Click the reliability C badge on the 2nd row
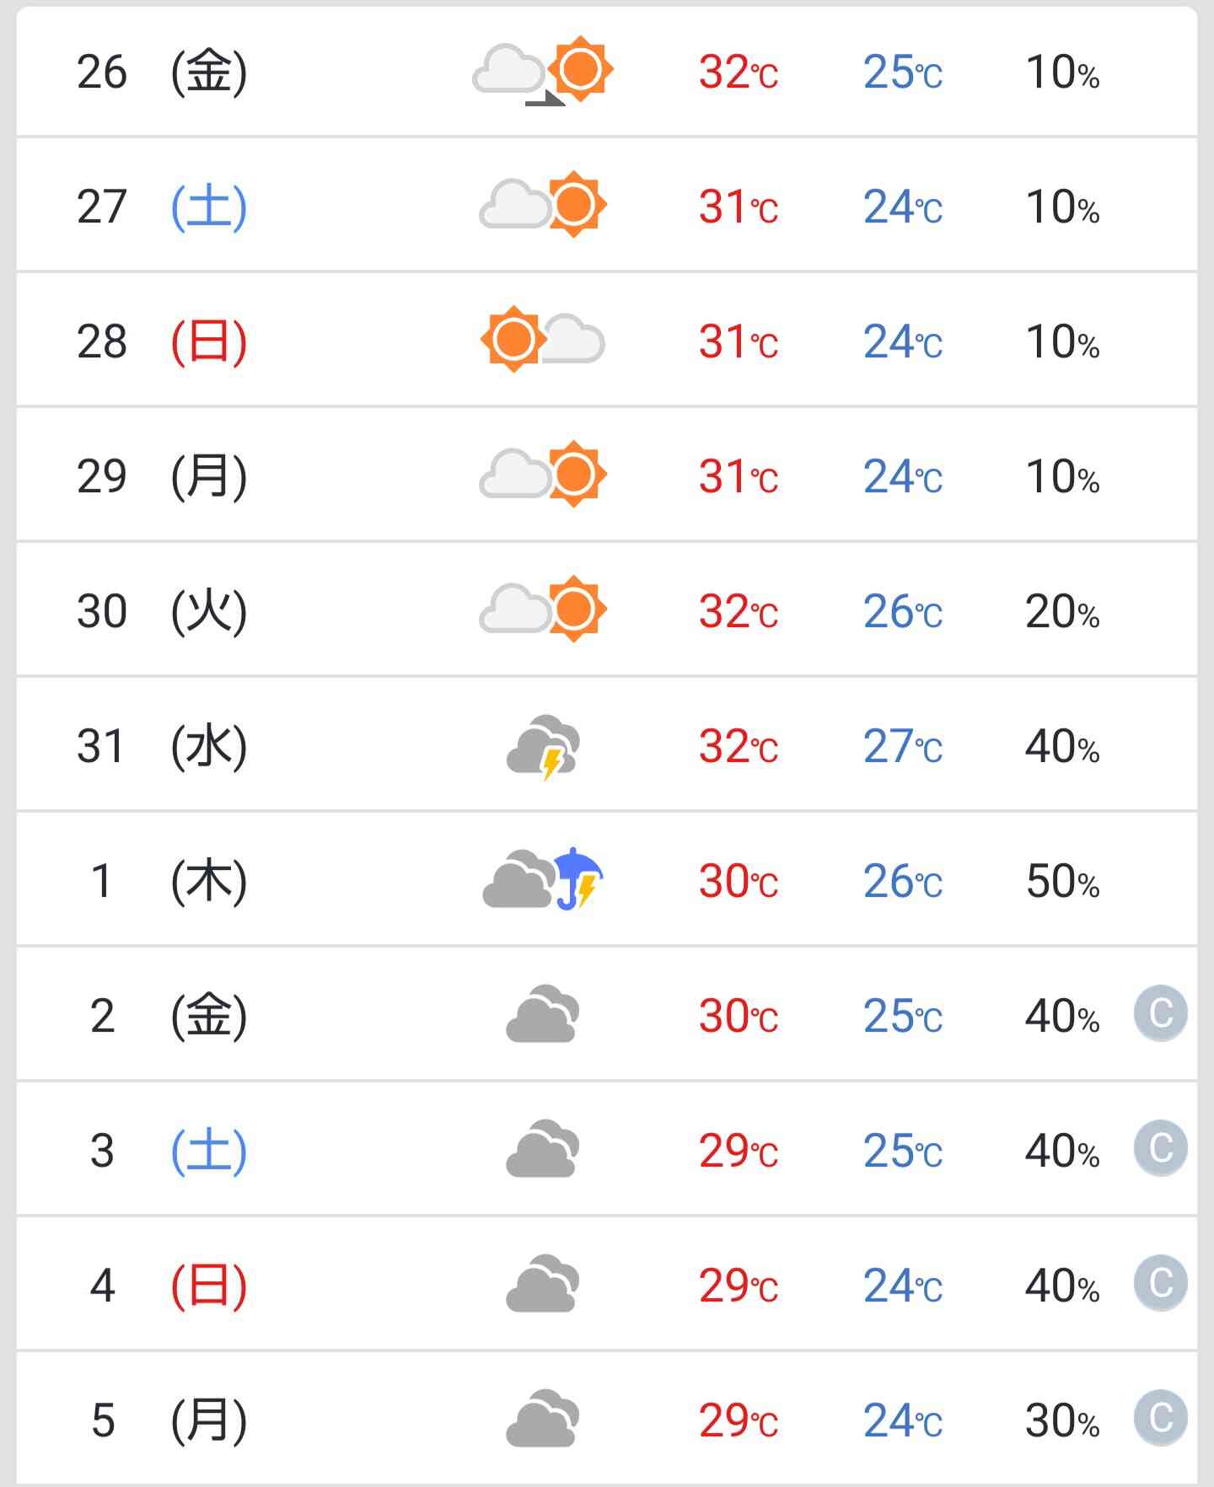Viewport: 1214px width, 1487px height. [1161, 1013]
